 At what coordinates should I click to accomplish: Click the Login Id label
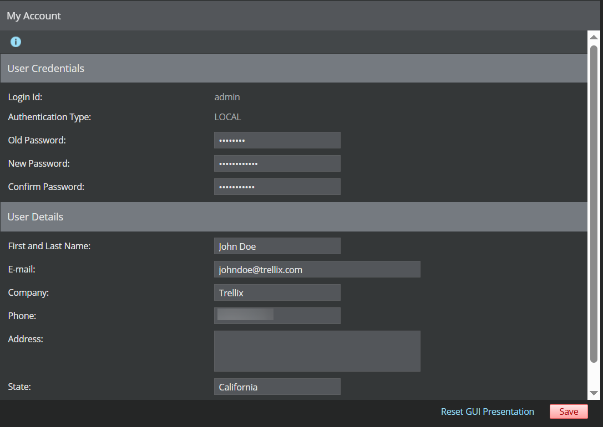click(26, 97)
